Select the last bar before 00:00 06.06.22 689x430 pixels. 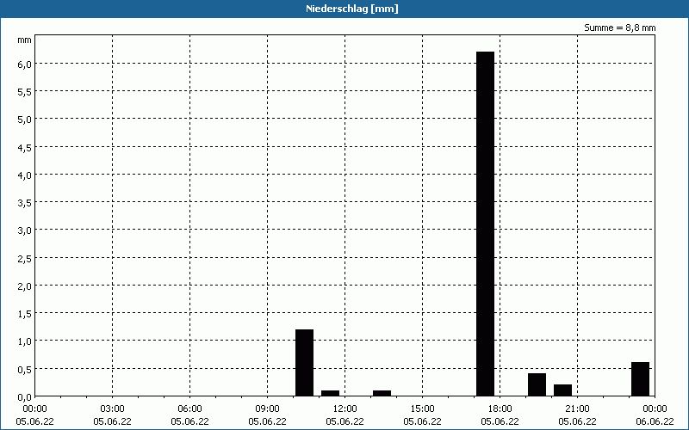640,379
